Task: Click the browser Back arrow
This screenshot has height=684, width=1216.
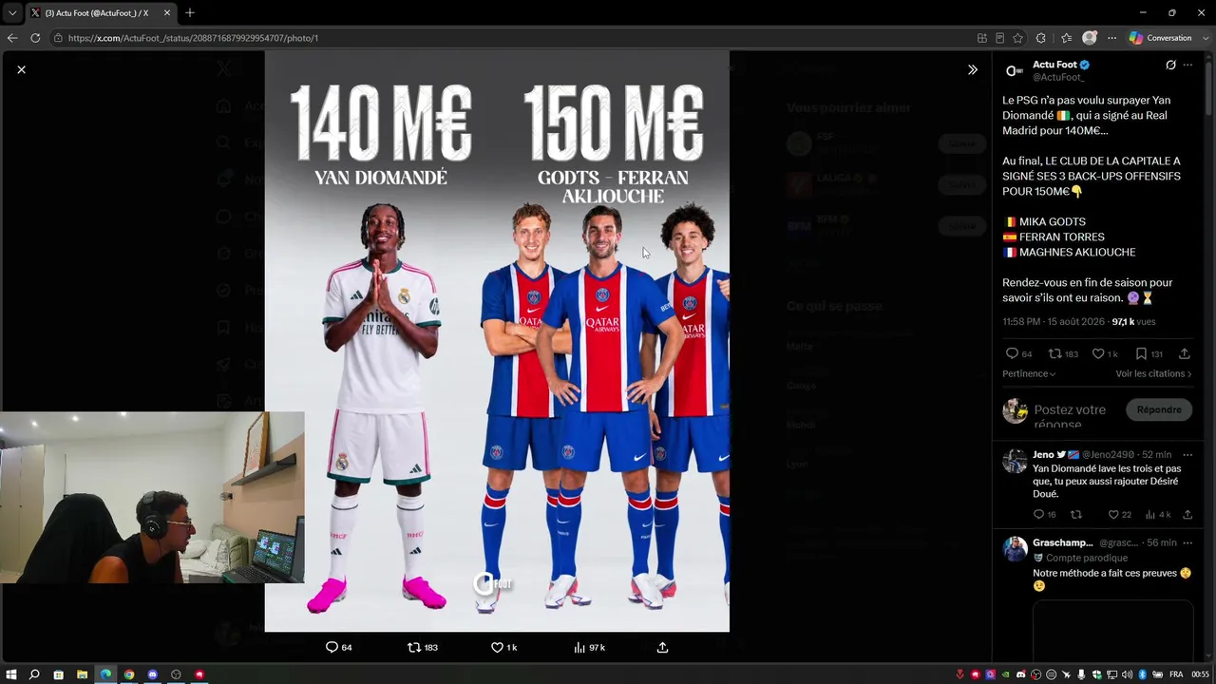Action: [12, 38]
